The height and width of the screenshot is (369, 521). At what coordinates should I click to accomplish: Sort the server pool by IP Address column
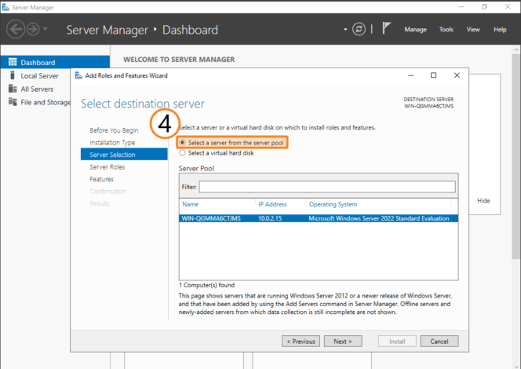point(272,204)
